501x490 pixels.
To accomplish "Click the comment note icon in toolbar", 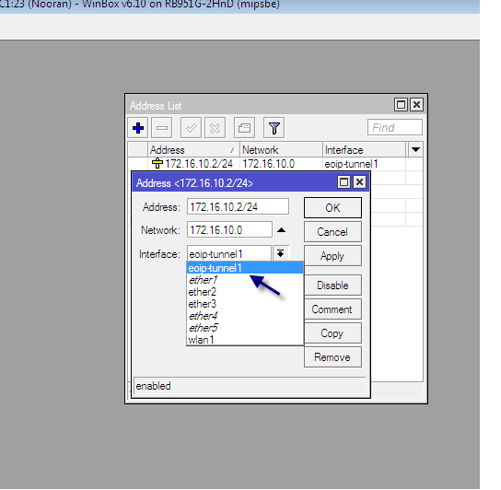I will [x=244, y=128].
